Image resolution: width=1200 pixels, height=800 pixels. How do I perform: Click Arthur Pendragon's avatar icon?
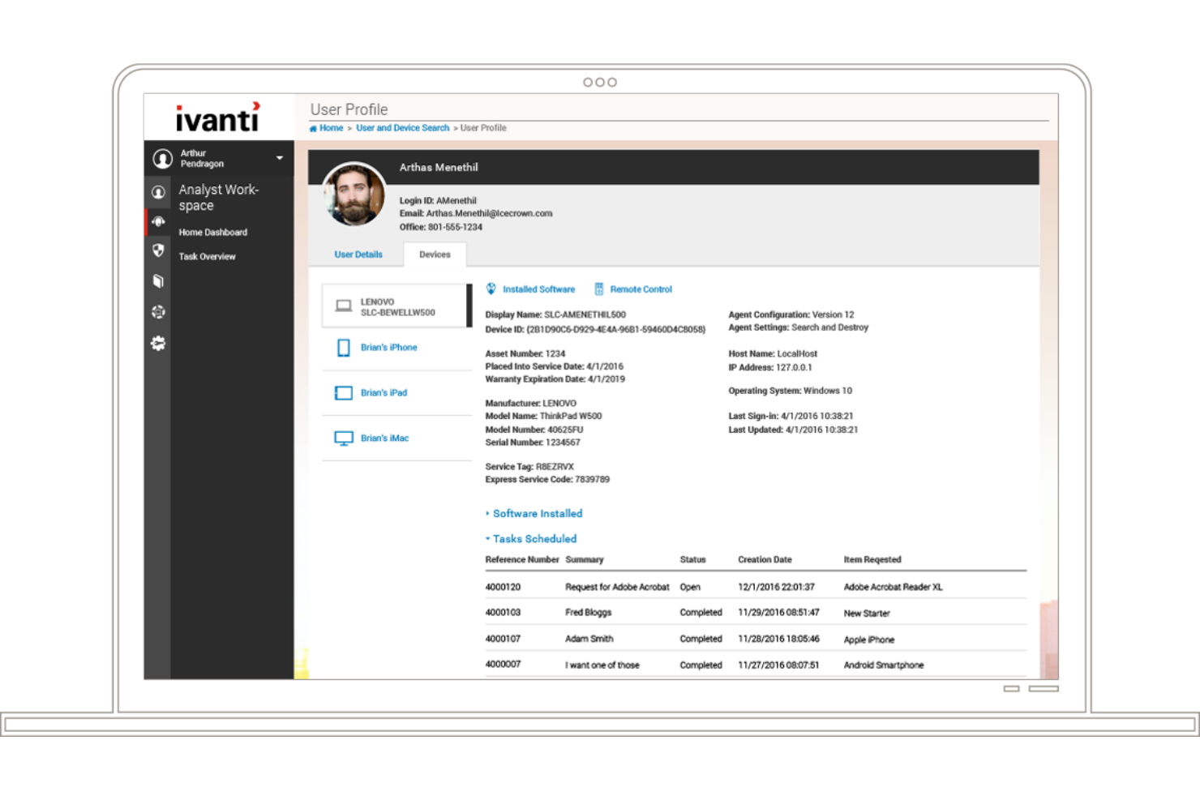[163, 158]
